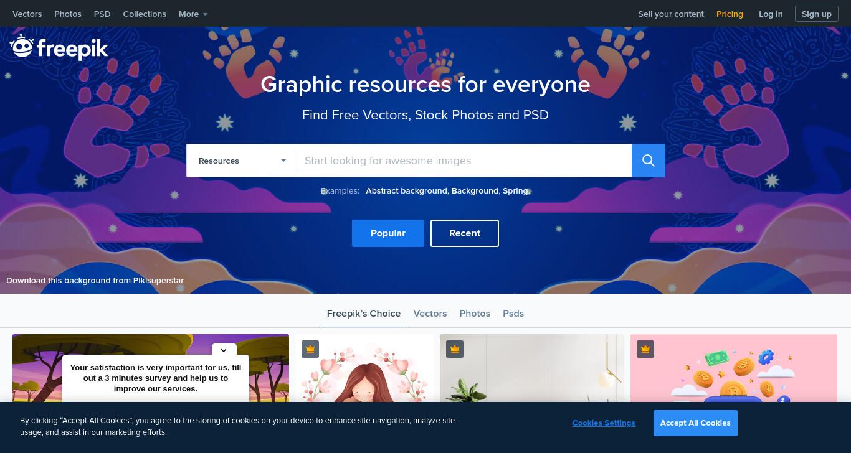Accept all cookies

tap(695, 423)
